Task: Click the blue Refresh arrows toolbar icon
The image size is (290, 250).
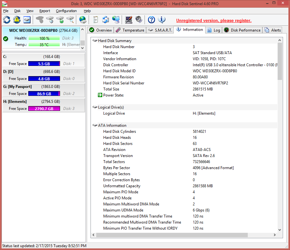Action: 7,20
